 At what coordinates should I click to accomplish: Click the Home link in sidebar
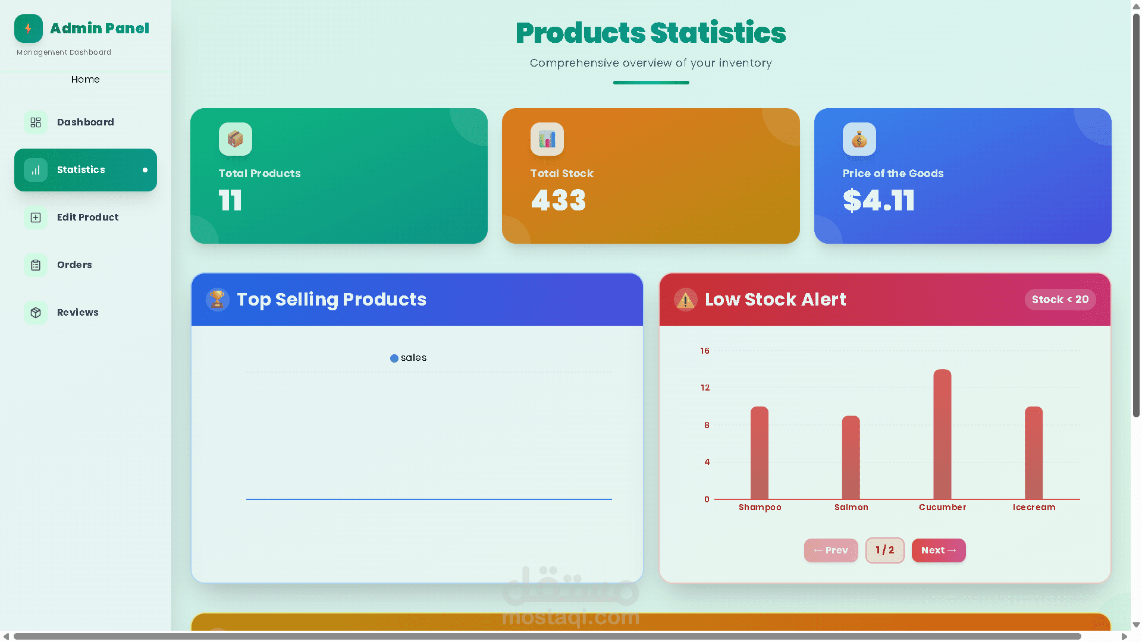85,80
